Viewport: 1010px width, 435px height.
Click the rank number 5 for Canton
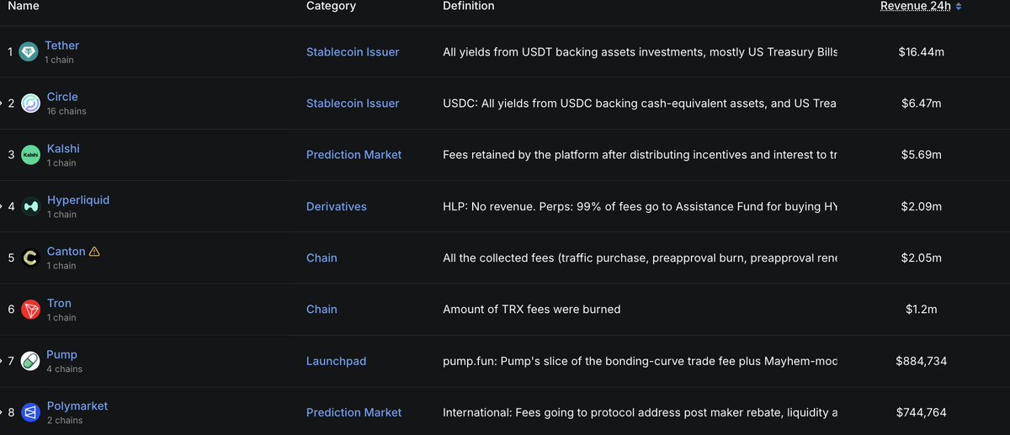[11, 258]
